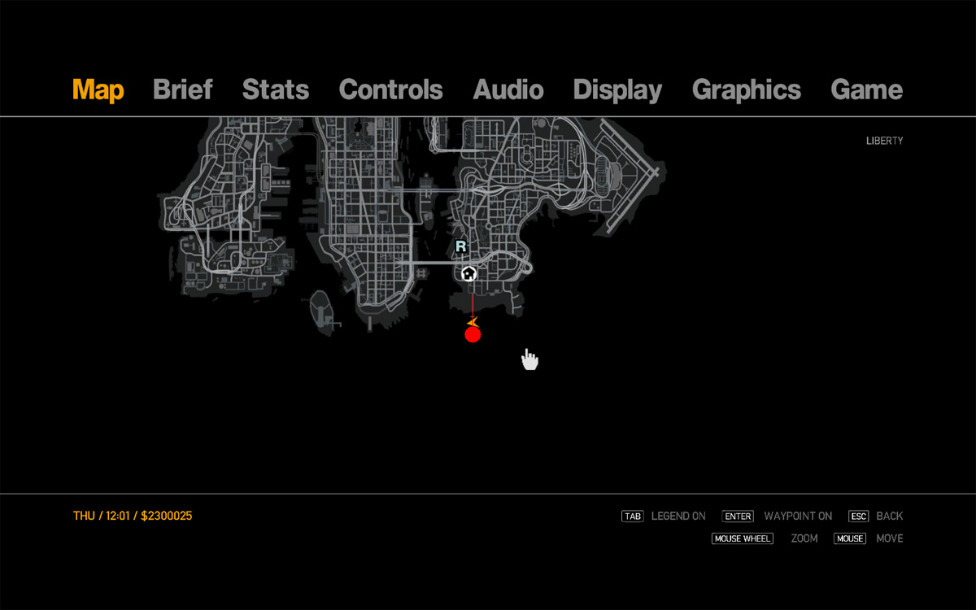Image resolution: width=976 pixels, height=610 pixels.
Task: Open the Graphics settings tab
Action: pyautogui.click(x=746, y=90)
